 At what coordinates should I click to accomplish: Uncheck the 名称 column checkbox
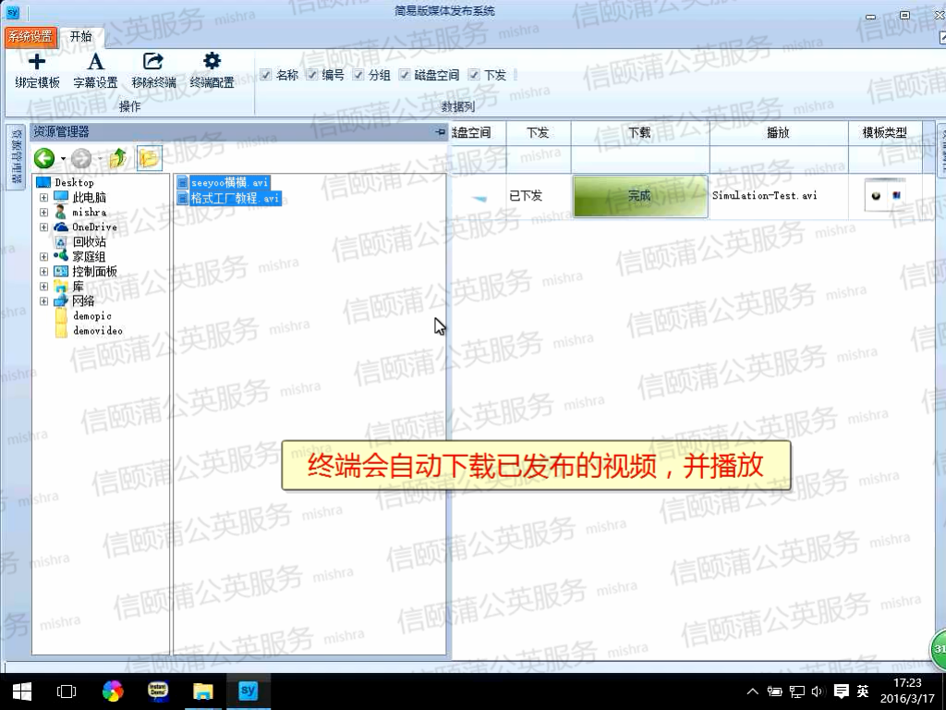pos(266,75)
